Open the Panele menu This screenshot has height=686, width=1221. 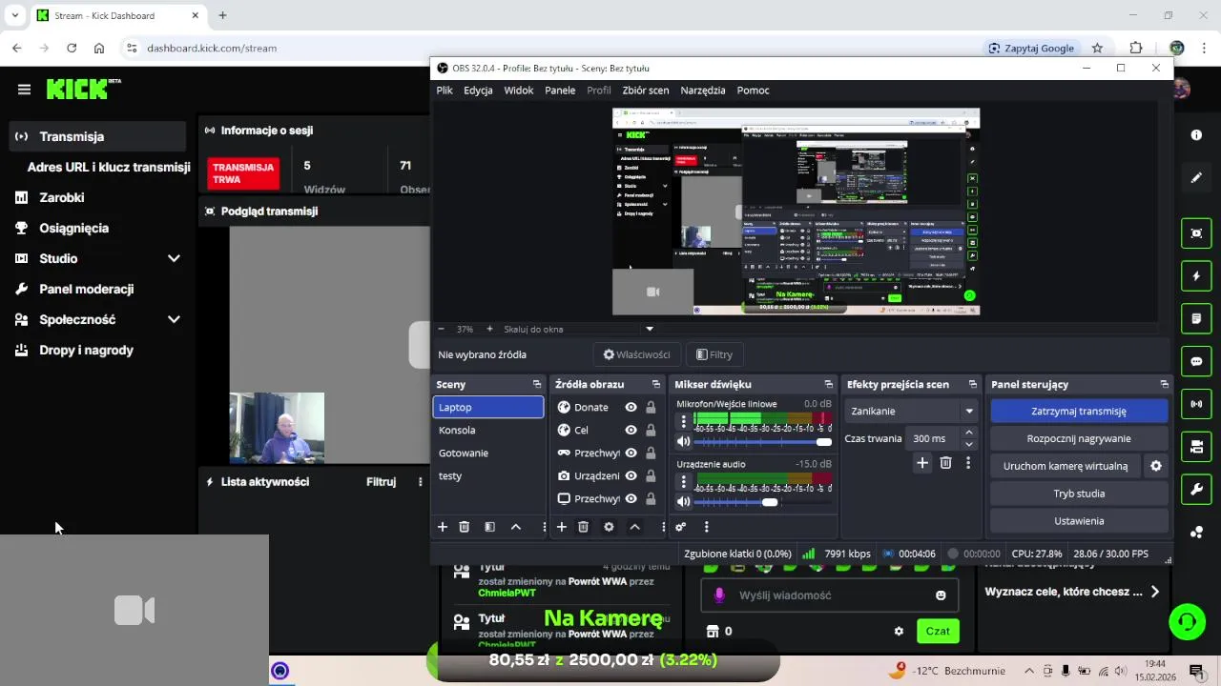tap(560, 91)
